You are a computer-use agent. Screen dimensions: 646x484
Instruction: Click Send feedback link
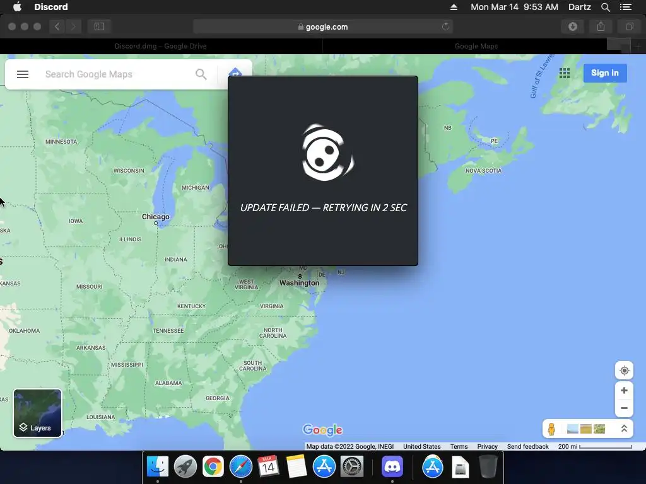[528, 447]
